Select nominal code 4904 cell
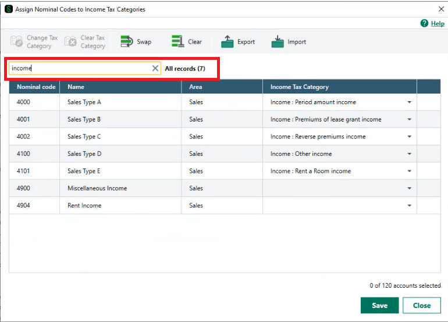The height and width of the screenshot is (322, 448). [x=34, y=206]
